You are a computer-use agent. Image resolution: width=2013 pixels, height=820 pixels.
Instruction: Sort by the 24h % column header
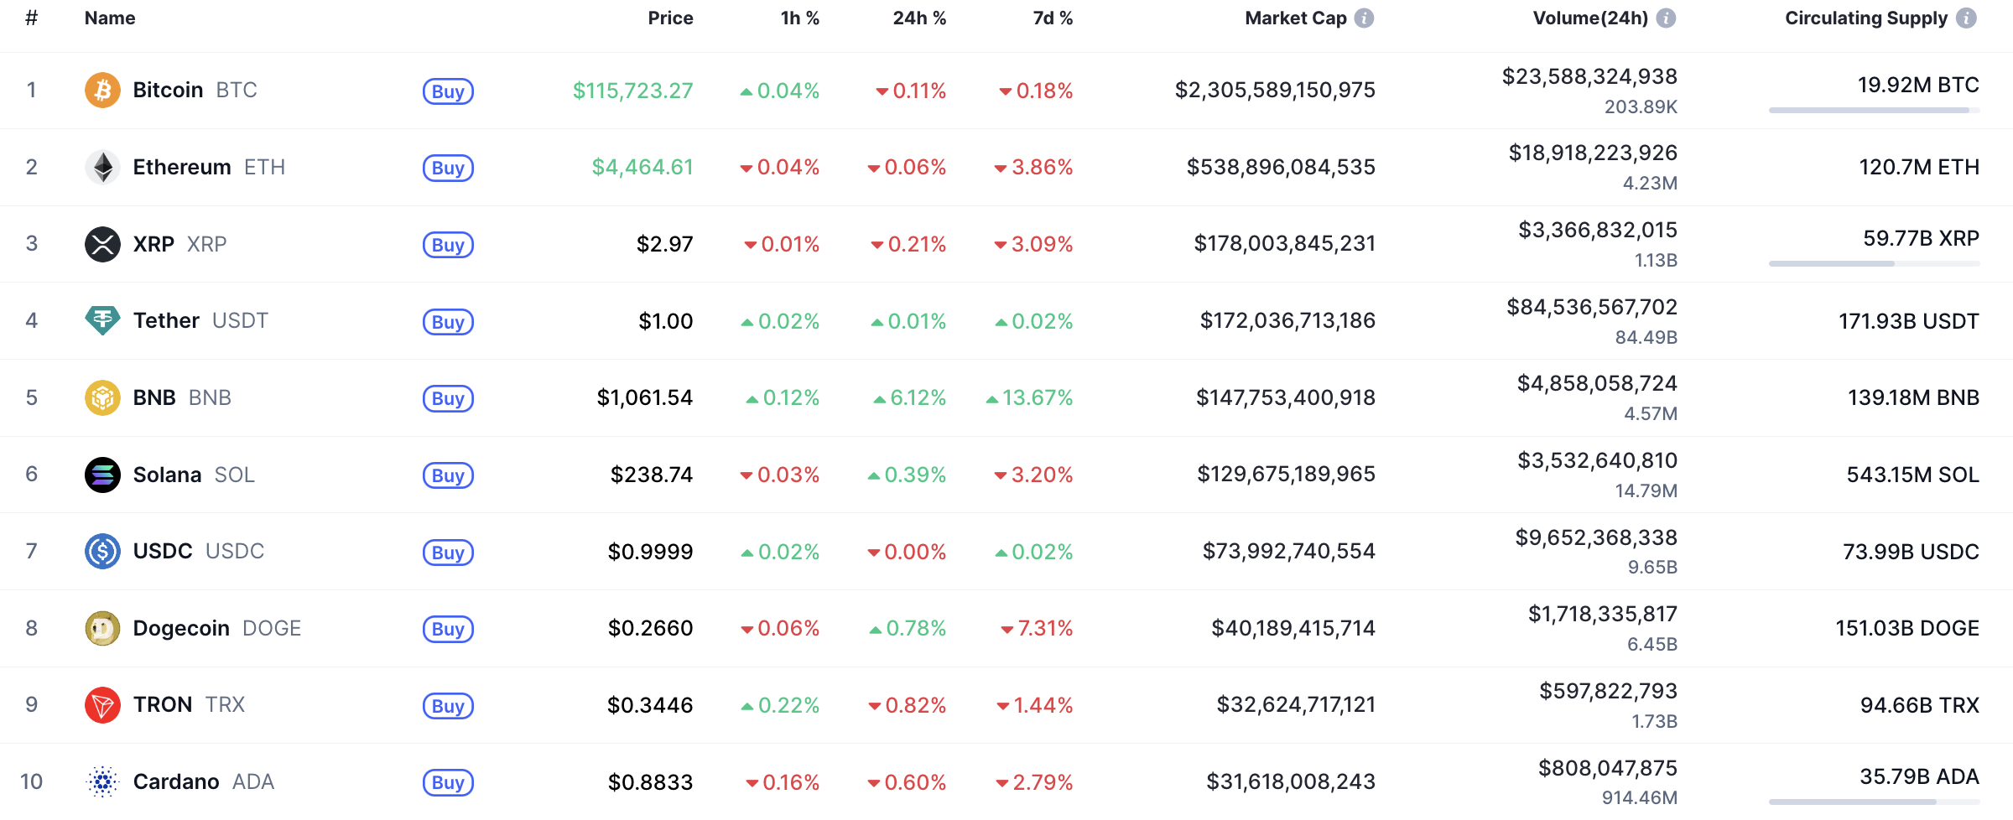[918, 18]
